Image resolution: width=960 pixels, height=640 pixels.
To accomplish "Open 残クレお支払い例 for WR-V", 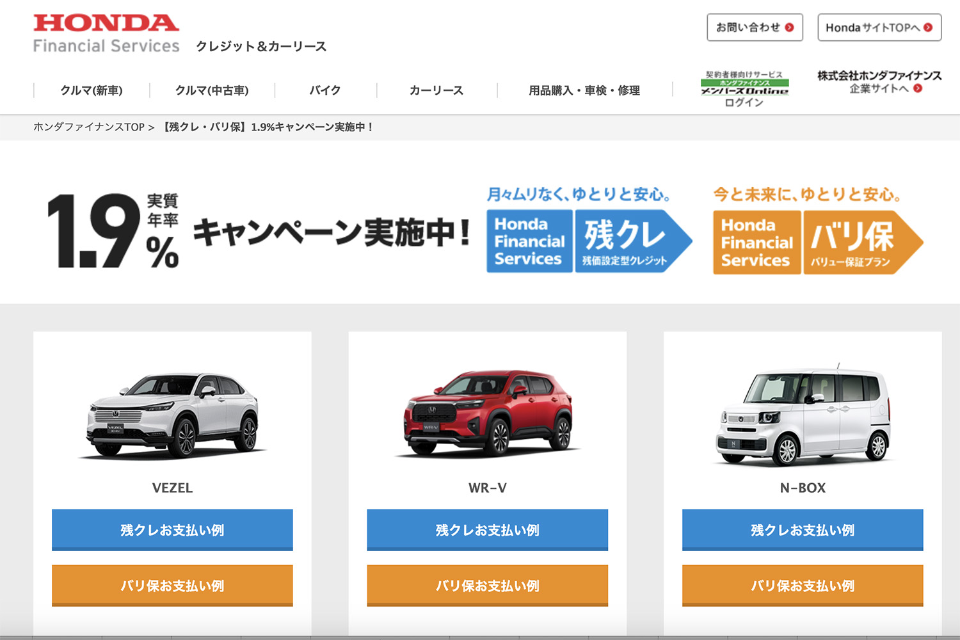I will click(487, 530).
